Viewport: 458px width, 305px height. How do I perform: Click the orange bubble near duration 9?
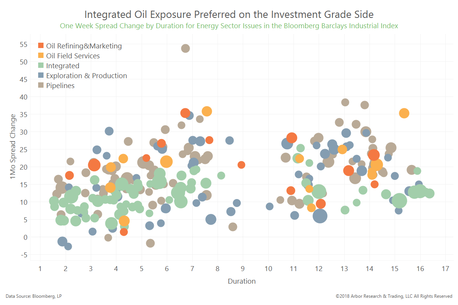pos(241,165)
